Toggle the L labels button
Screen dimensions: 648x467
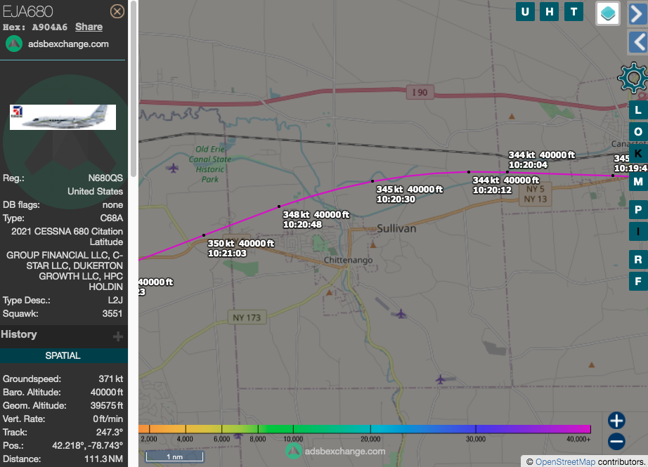coord(638,110)
